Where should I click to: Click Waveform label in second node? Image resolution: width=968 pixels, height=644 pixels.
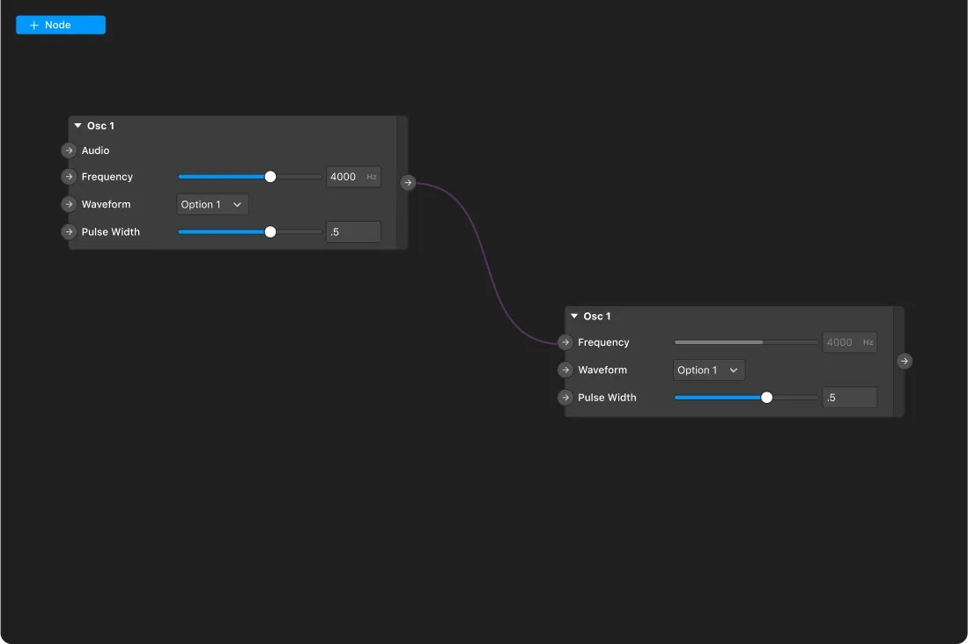click(602, 370)
